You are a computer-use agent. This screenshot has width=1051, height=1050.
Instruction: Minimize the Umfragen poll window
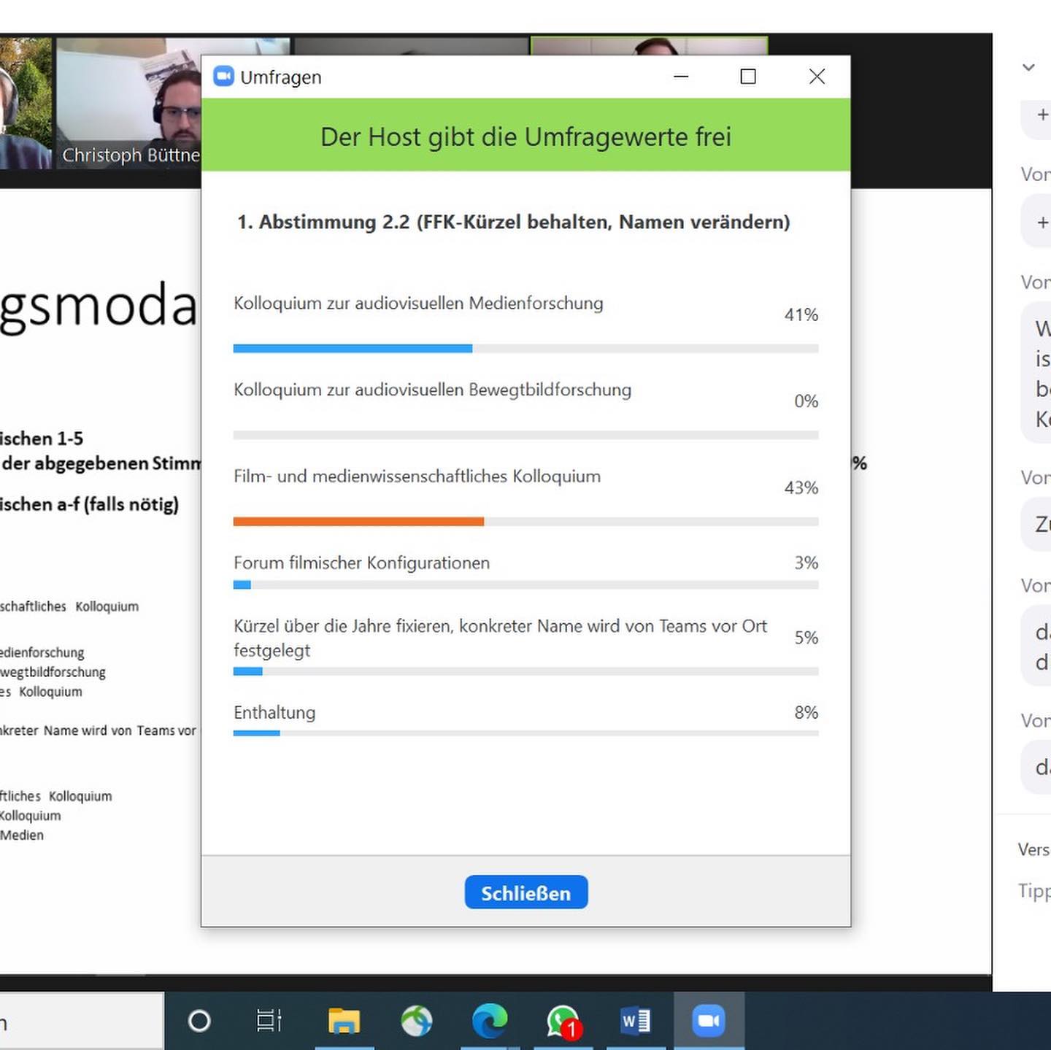(681, 77)
